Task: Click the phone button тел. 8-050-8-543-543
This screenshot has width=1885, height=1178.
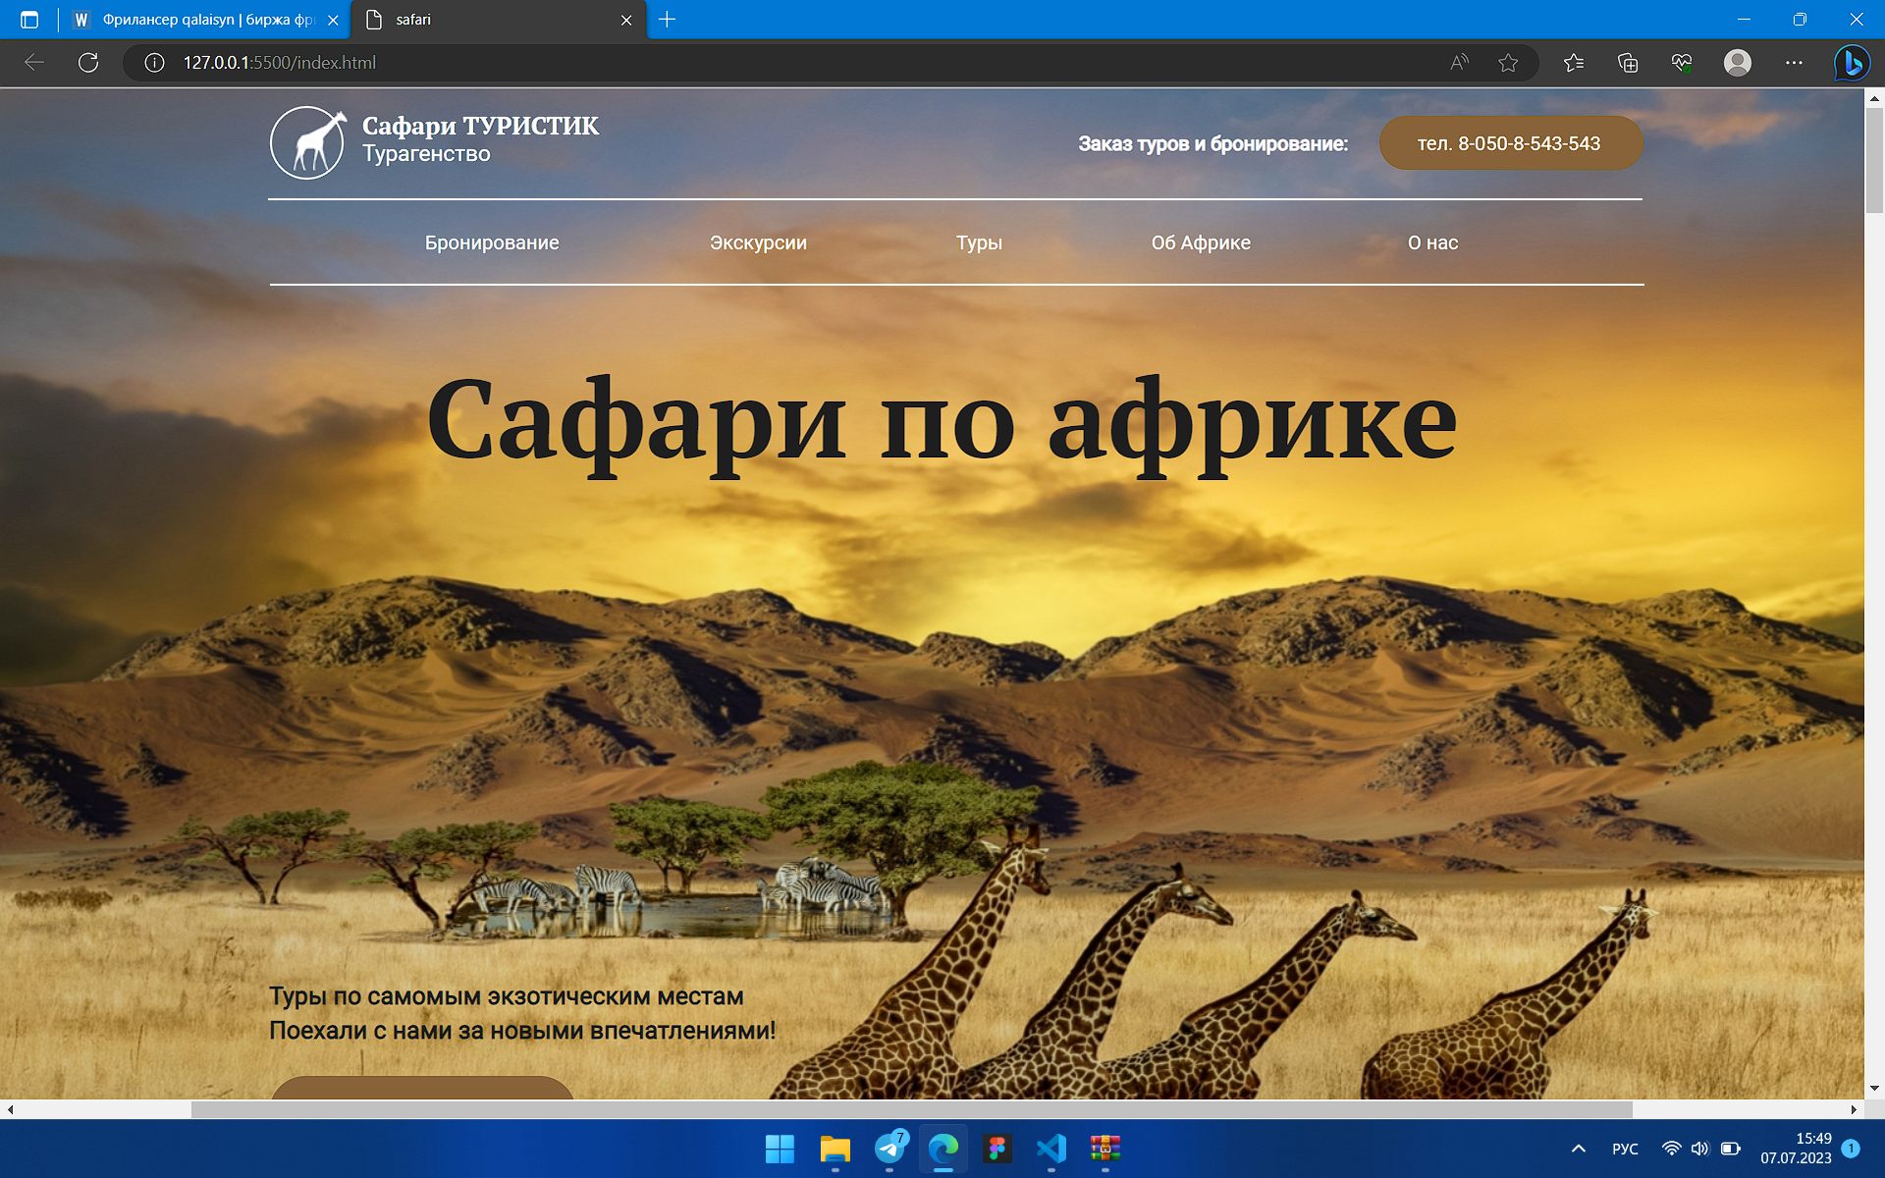Action: click(x=1510, y=143)
